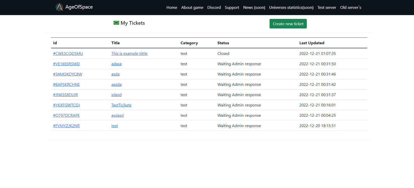Open the Home menu item
This screenshot has width=414, height=188.
pyautogui.click(x=172, y=8)
